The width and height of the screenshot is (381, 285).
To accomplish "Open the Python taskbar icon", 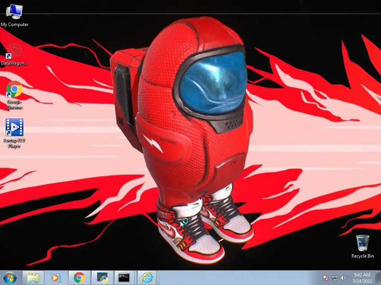I will tap(102, 278).
